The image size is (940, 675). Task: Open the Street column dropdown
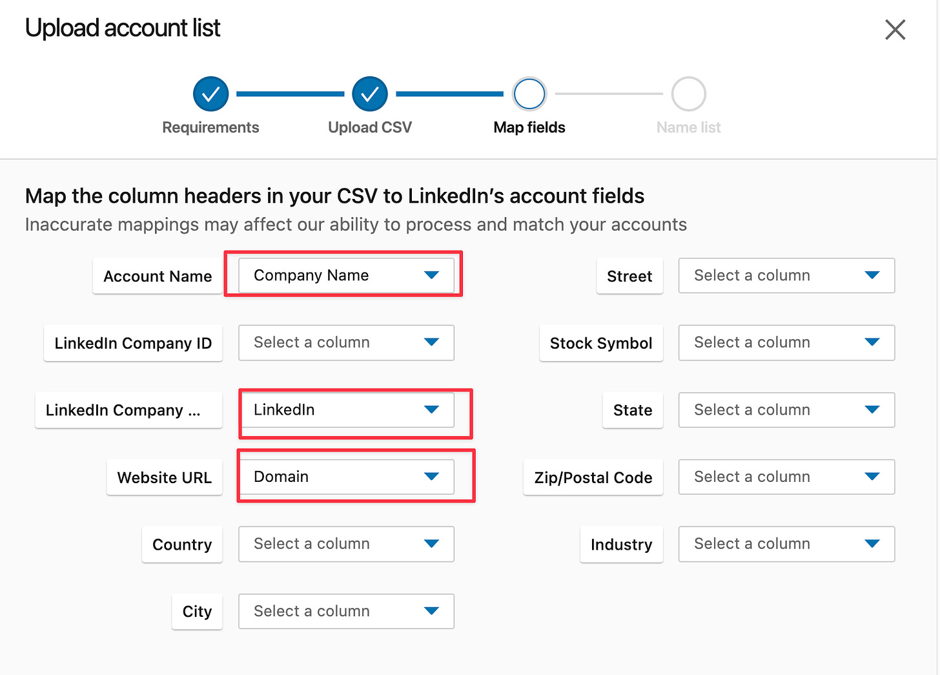pos(786,276)
